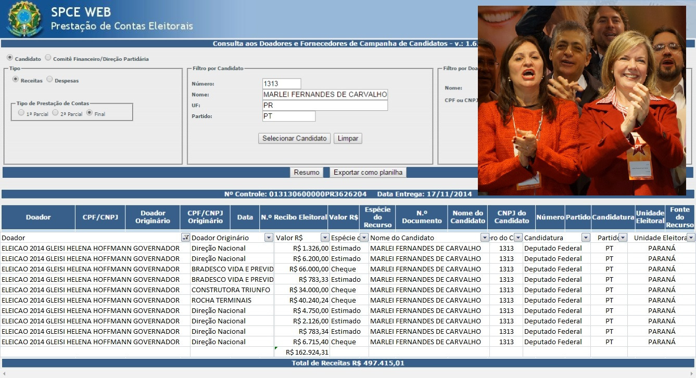The height and width of the screenshot is (378, 696).
Task: Choose the Comitê Financeiro/Direção Partidária option
Action: 48,58
